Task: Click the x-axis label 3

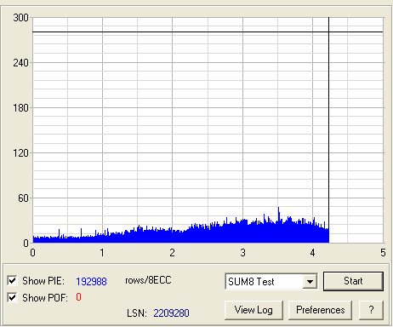Action: pyautogui.click(x=242, y=253)
